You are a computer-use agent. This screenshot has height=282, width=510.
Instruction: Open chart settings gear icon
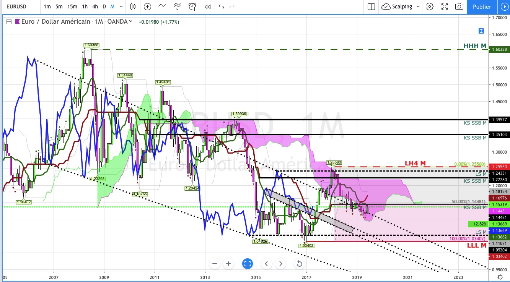click(x=430, y=6)
